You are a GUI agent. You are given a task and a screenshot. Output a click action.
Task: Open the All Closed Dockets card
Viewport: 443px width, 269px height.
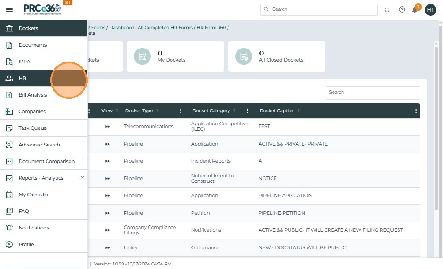(276, 57)
